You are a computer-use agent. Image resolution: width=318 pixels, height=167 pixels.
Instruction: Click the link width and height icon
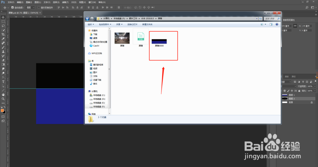click(x=295, y=26)
